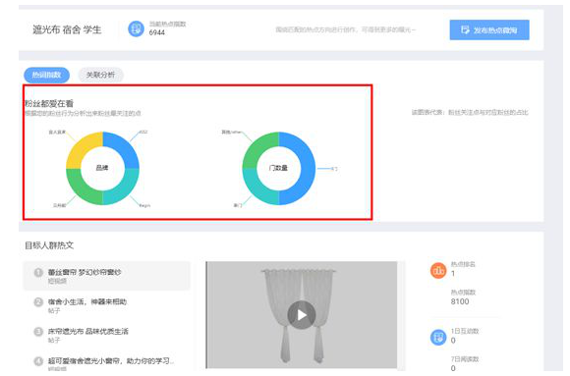
Task: Click the keyword title 遮光布 宿舍 学生
Action: [x=67, y=29]
